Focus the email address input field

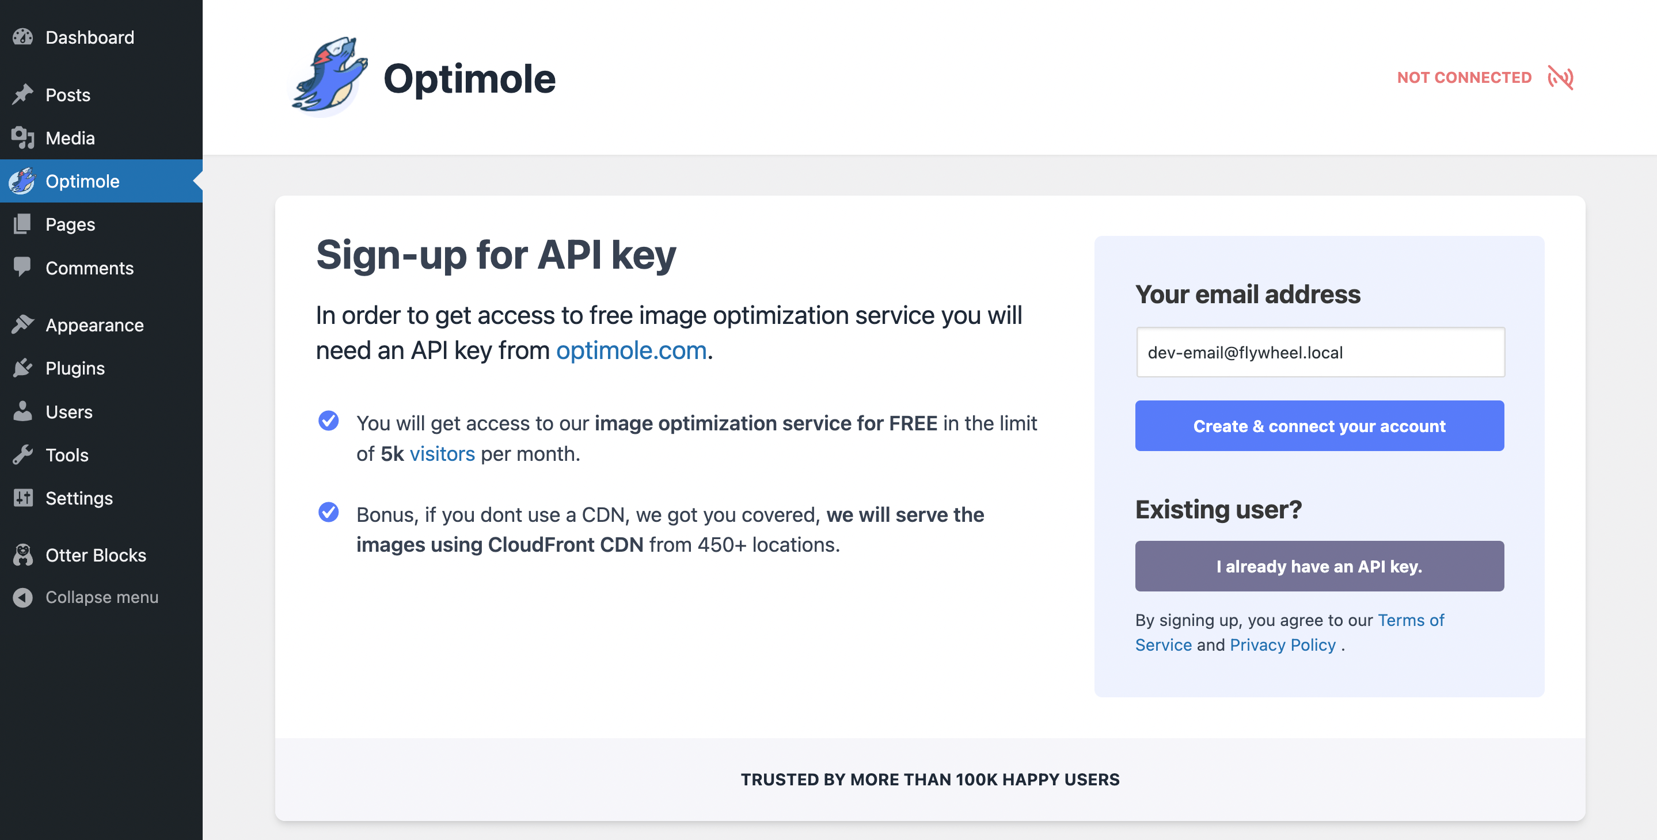(1320, 352)
